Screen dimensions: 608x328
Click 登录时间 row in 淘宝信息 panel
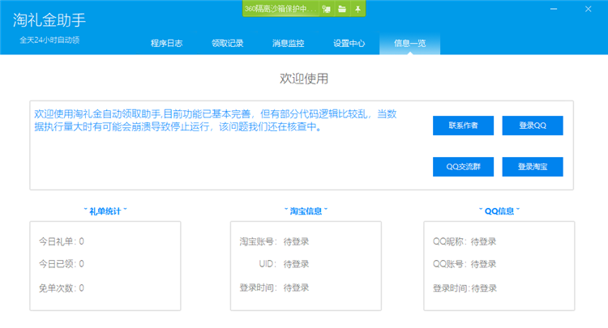[274, 288]
